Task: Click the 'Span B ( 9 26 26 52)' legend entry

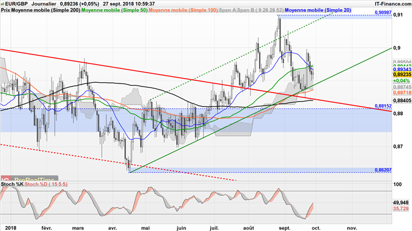Action: pyautogui.click(x=261, y=10)
